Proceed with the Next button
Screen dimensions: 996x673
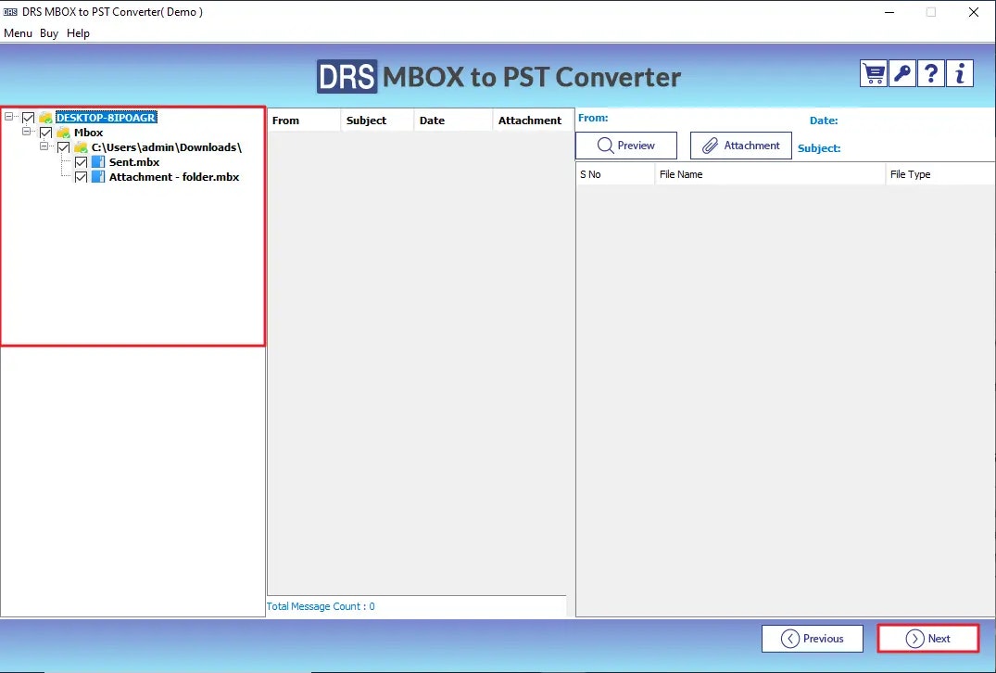[x=928, y=639]
